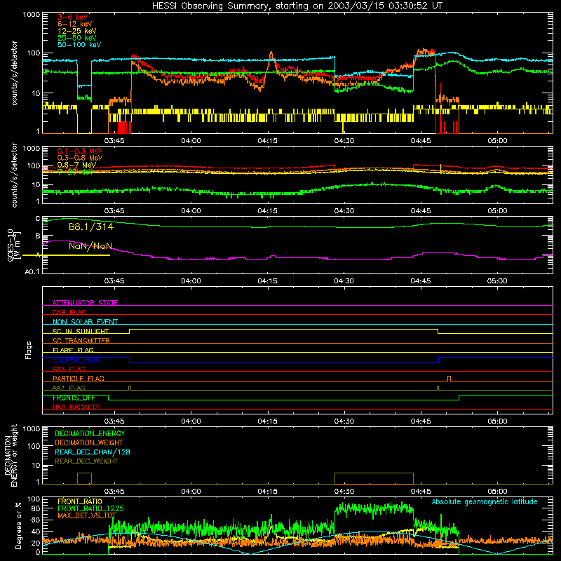Click the REAR_DEC_WEIGHT box spanning 04:28 to 04:43

point(374,478)
